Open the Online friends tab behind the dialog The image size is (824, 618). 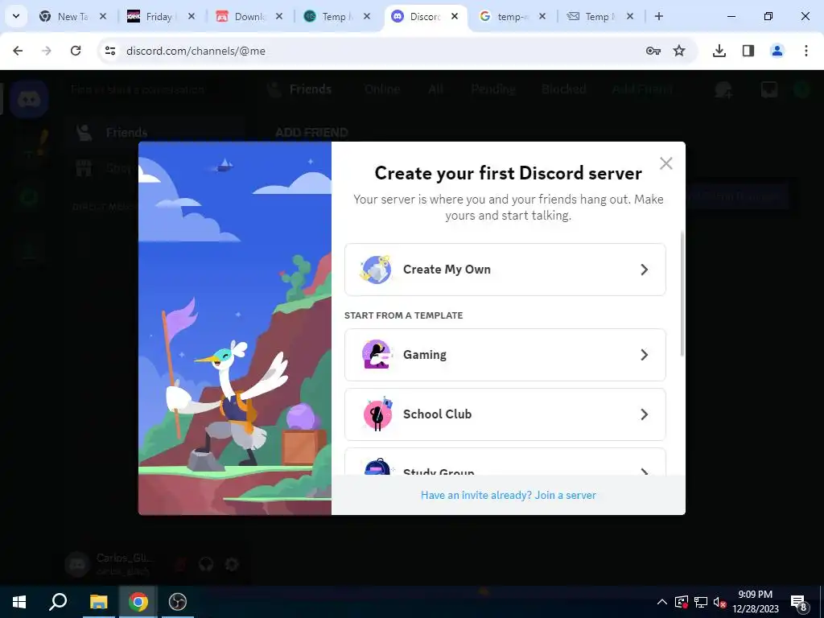click(382, 89)
